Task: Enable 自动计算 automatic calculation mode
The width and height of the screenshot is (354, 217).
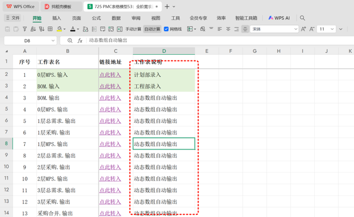Action: pyautogui.click(x=152, y=29)
